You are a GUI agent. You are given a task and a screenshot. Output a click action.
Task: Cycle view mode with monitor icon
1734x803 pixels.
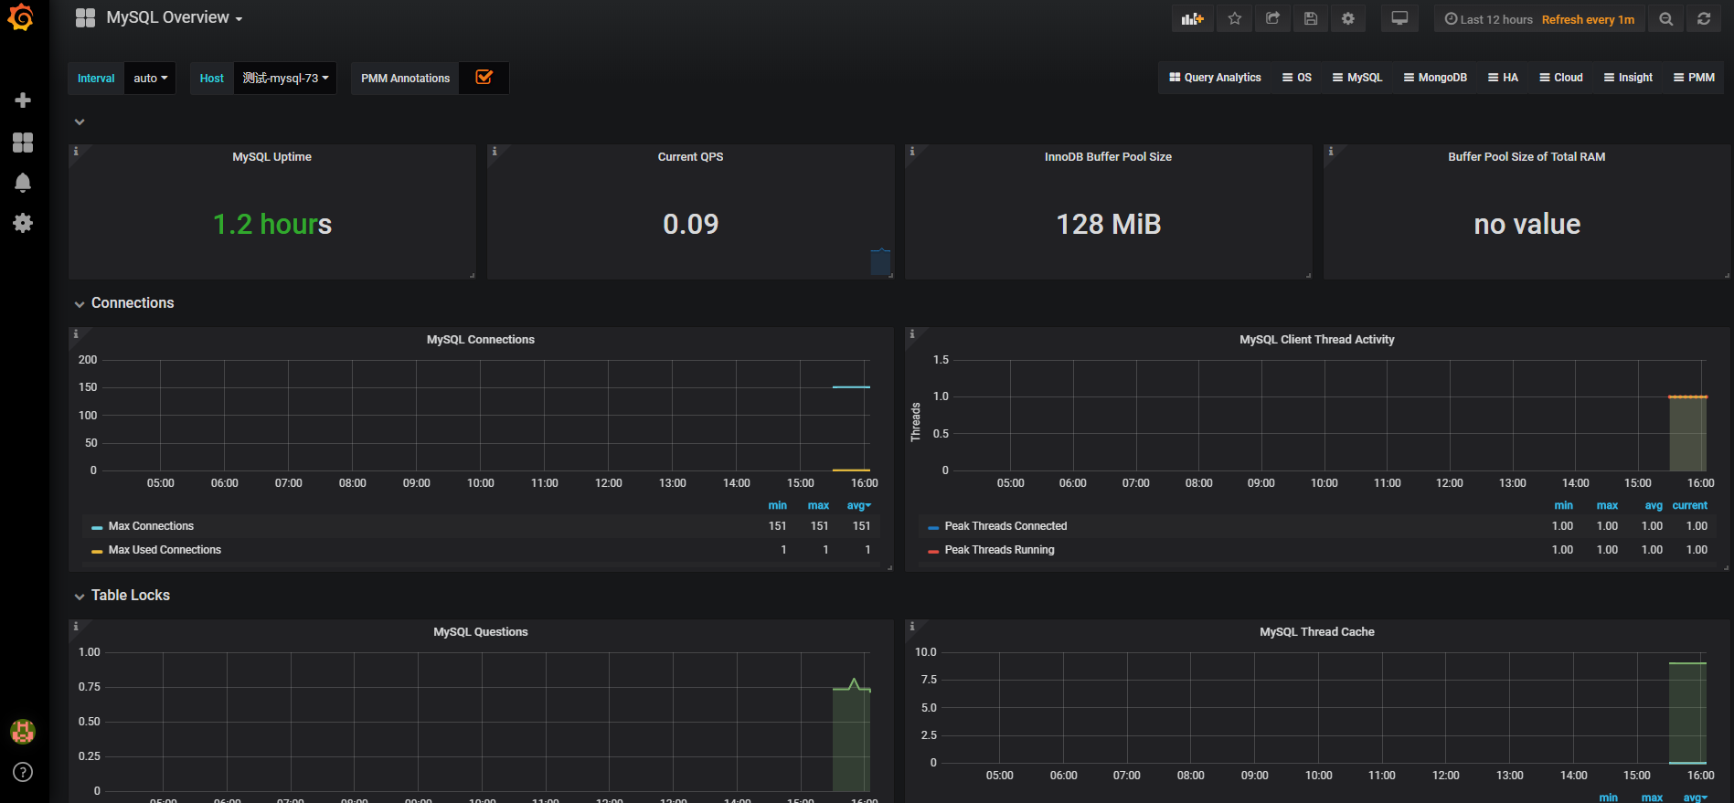pyautogui.click(x=1399, y=18)
